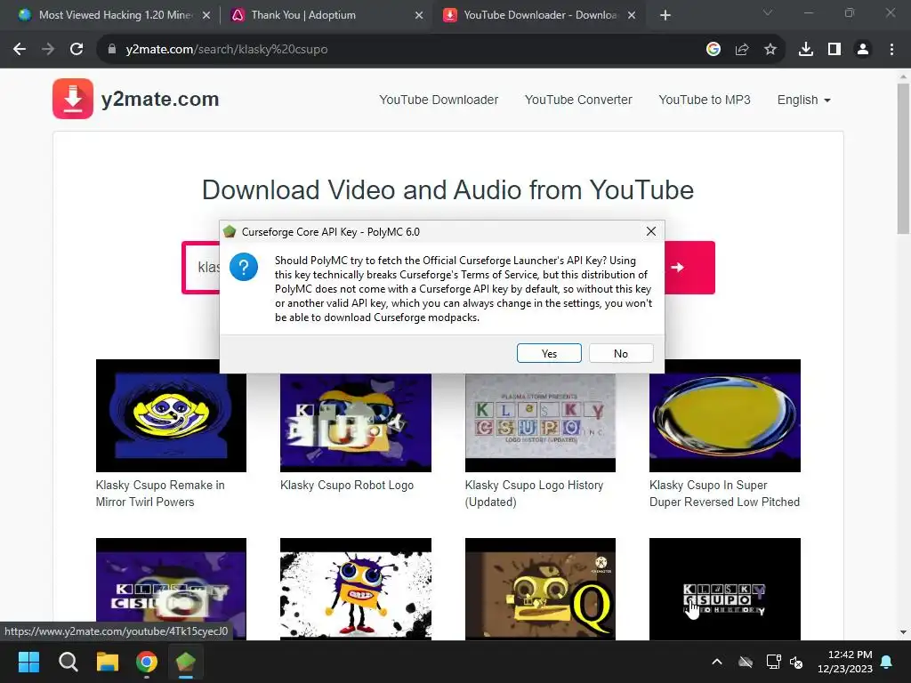
Task: Click the pink search arrow button
Action: point(689,267)
